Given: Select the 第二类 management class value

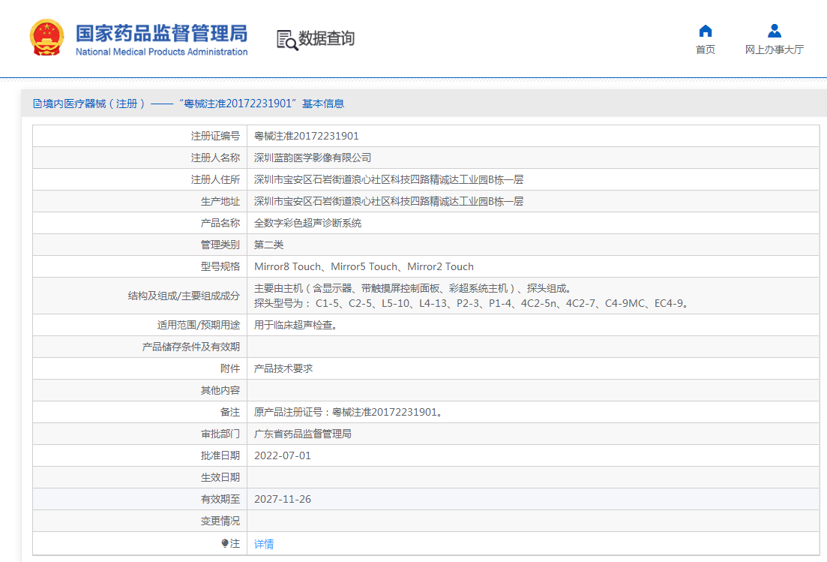Looking at the screenshot, I should tap(269, 245).
